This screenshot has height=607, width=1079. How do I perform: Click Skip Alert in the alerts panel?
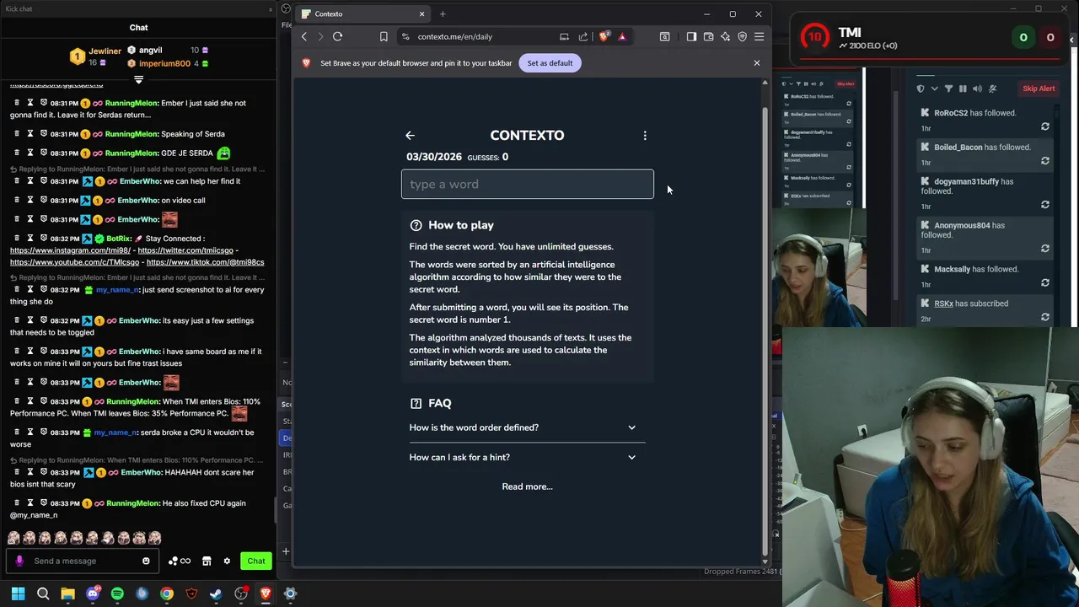pyautogui.click(x=1039, y=89)
